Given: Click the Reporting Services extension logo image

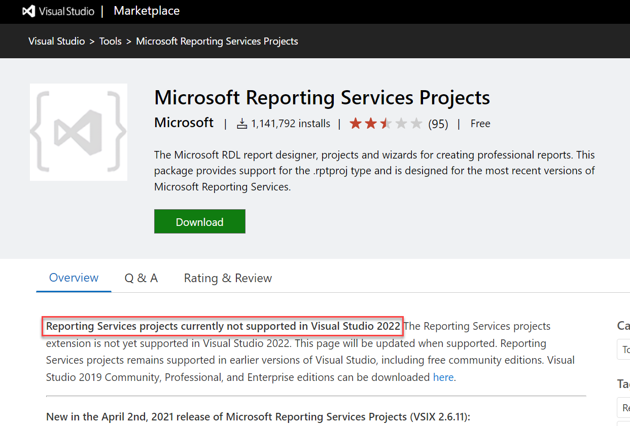Looking at the screenshot, I should 79,132.
